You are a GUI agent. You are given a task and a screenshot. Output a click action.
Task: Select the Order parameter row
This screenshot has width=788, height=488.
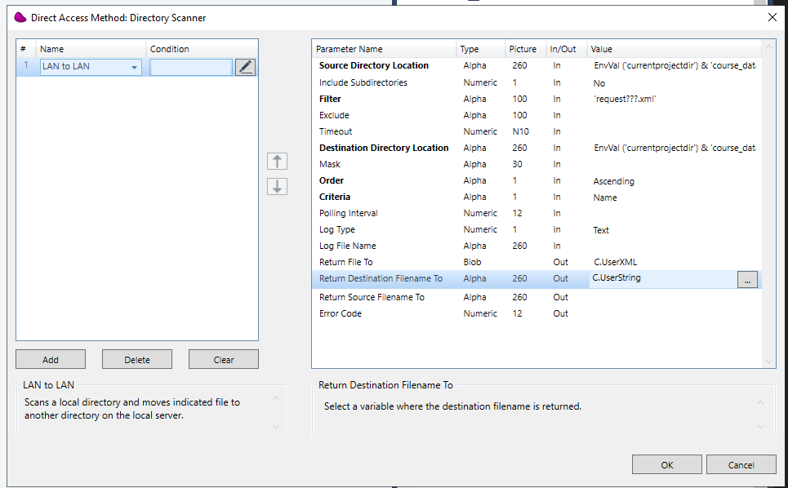[536, 180]
